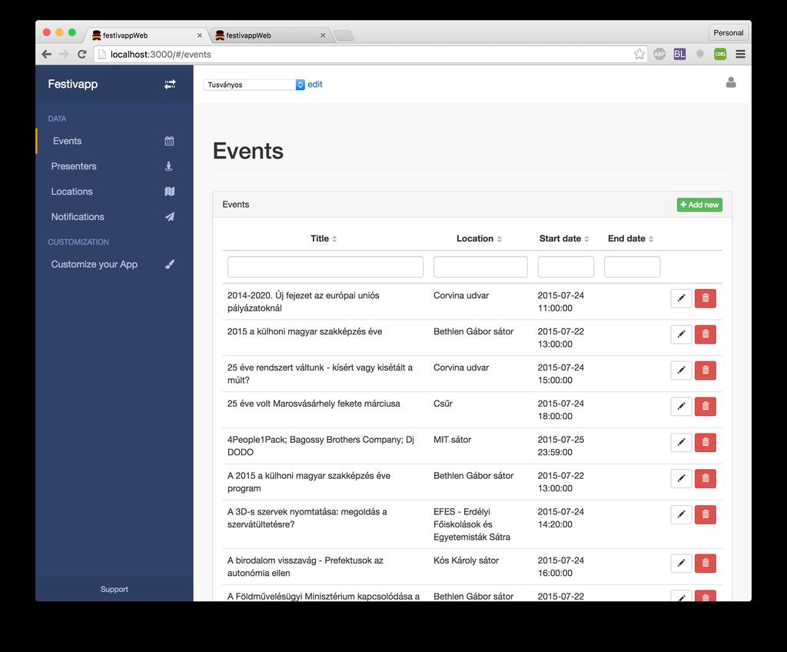Open Events in the sidebar
This screenshot has height=652, width=787.
click(x=115, y=141)
